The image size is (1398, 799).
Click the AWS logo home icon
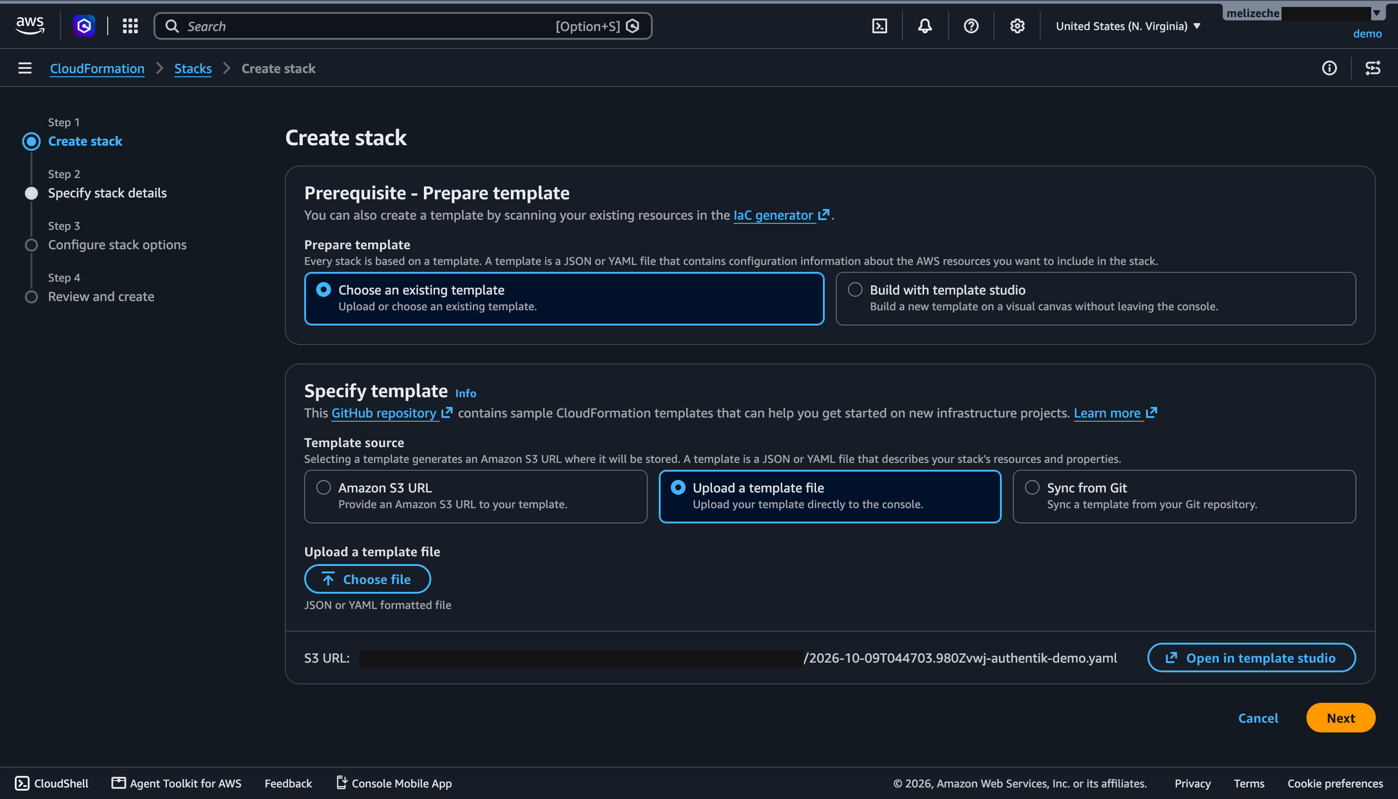30,26
